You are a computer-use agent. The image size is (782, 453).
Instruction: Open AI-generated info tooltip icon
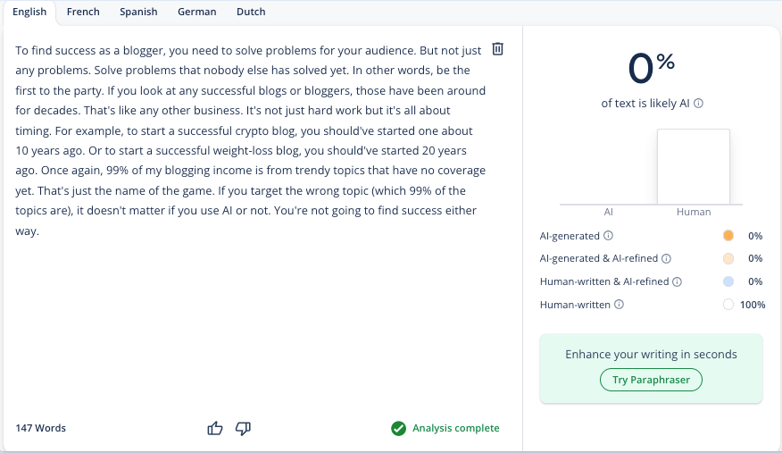tap(609, 236)
